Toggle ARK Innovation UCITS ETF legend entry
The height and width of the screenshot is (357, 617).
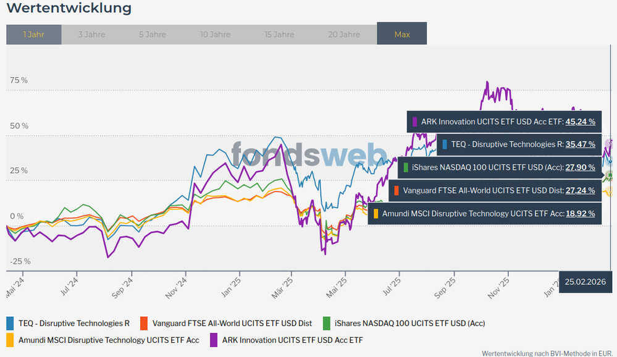(287, 340)
